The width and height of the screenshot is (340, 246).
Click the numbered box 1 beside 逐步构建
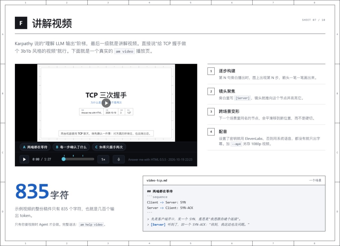pyautogui.click(x=211, y=71)
